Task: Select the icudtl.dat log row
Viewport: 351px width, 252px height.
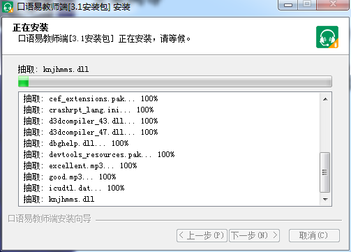Action: pyautogui.click(x=74, y=188)
